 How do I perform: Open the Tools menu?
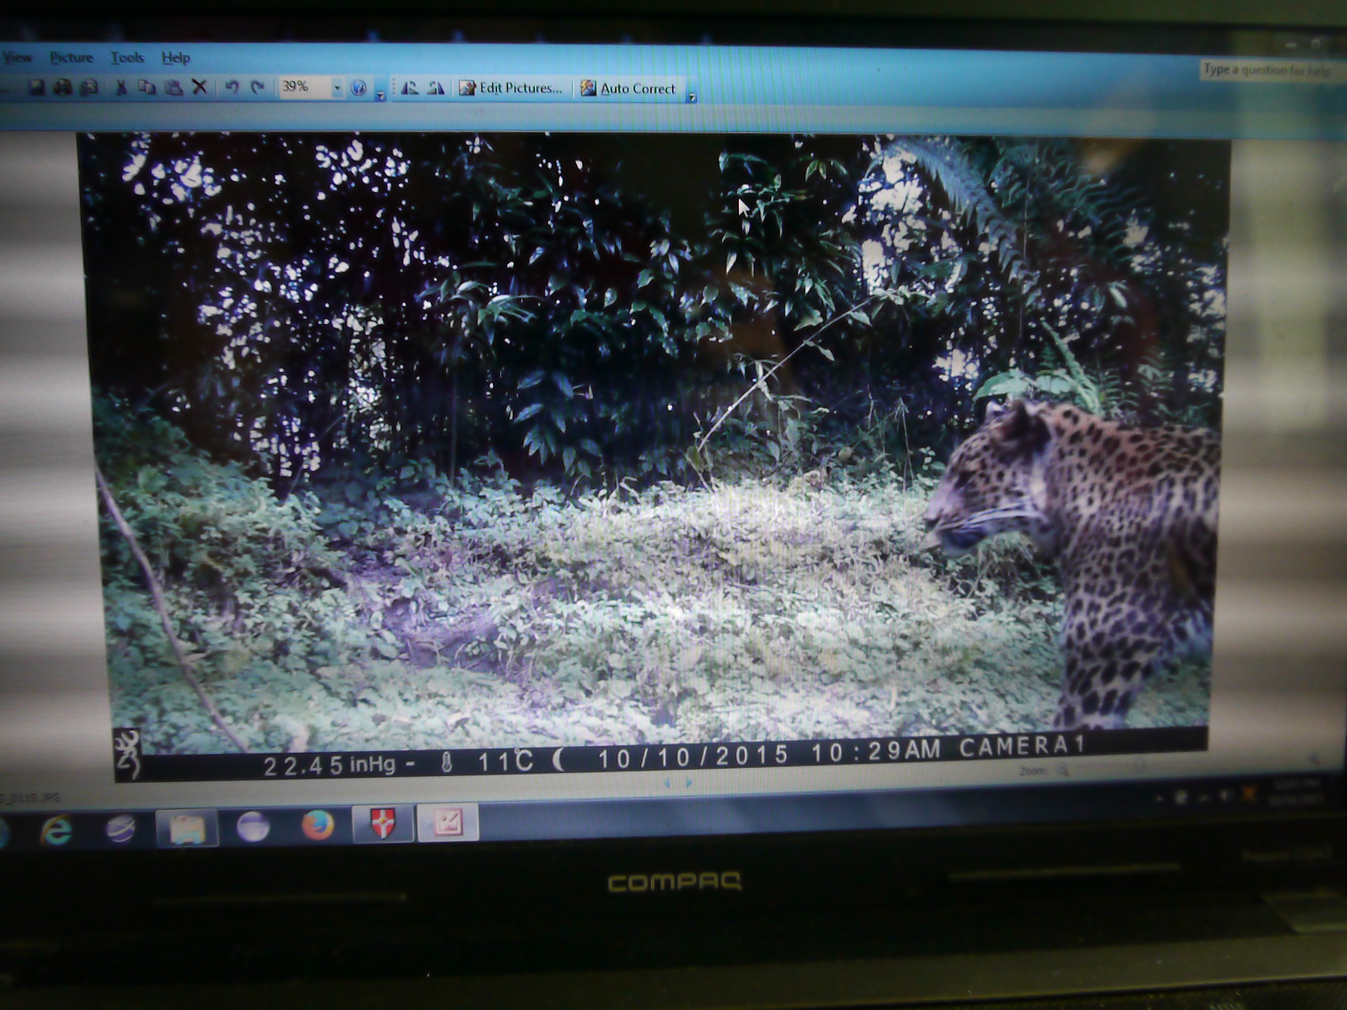[127, 58]
